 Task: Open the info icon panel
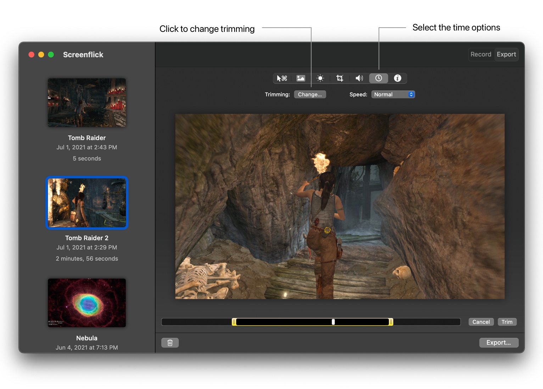point(398,78)
